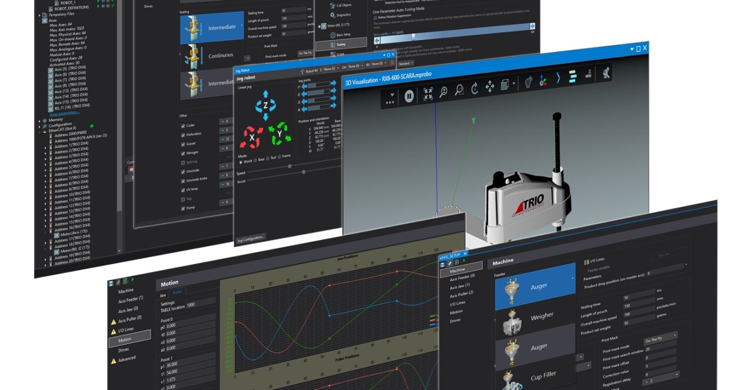The width and height of the screenshot is (756, 390).
Task: Select Tool jog mode radio button
Action: 268,159
